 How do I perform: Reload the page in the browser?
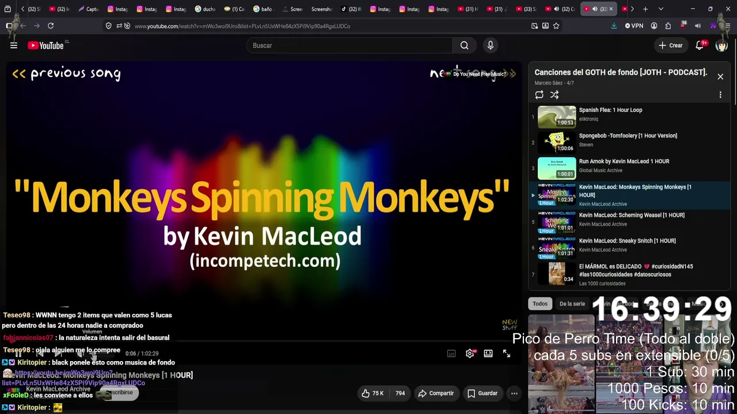point(51,26)
